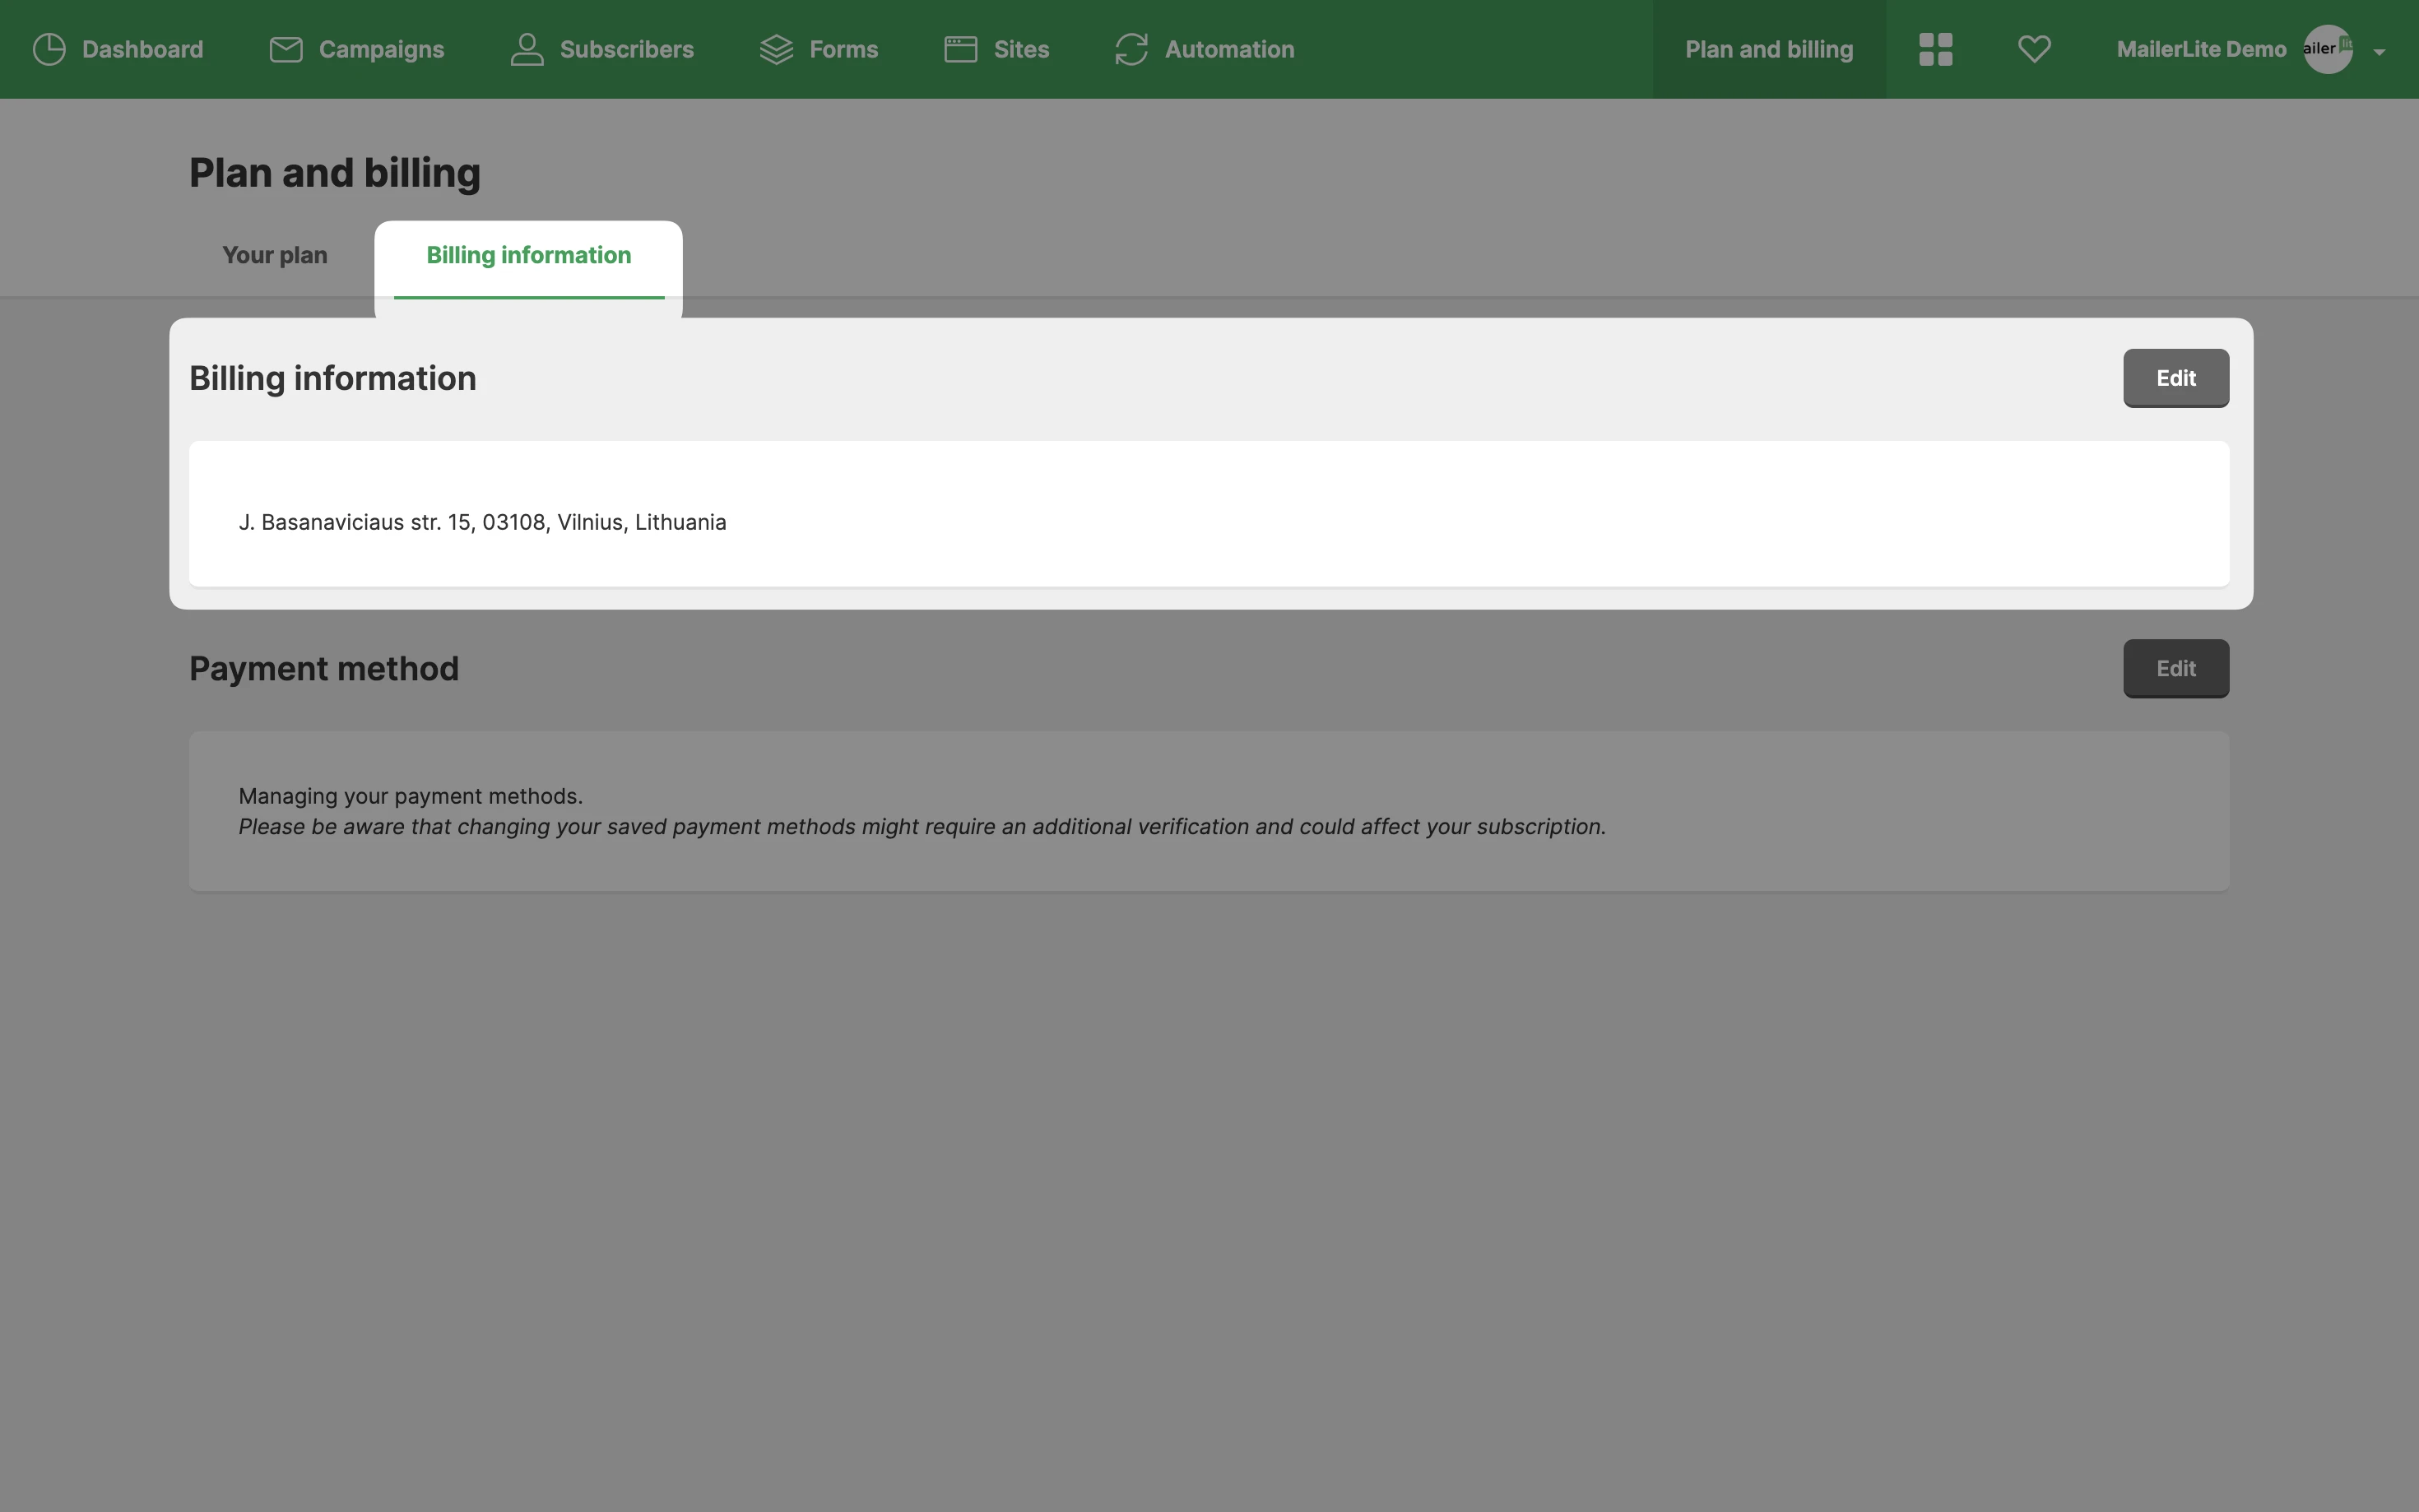Click the Automation refresh arrows icon

(1131, 49)
